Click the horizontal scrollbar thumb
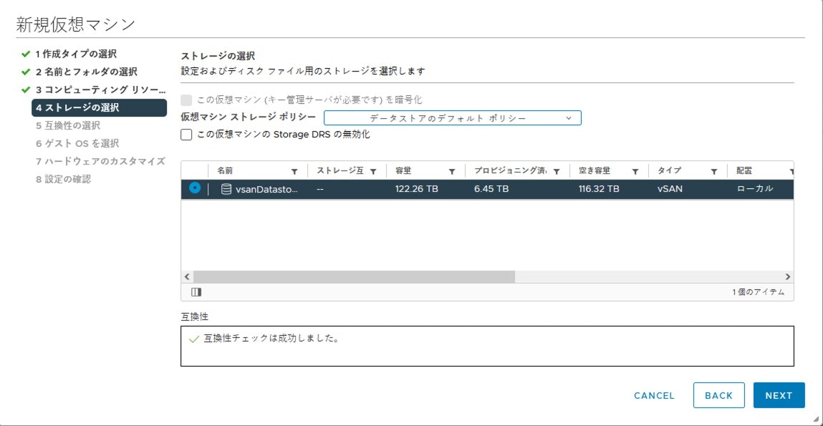This screenshot has height=426, width=823. (x=355, y=276)
